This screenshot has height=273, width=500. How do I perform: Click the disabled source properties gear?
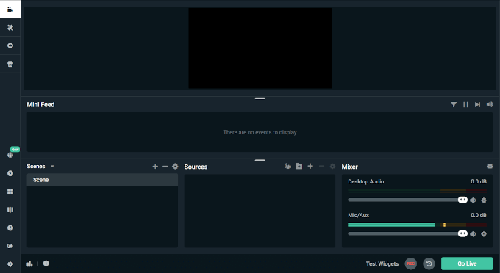[332, 166]
